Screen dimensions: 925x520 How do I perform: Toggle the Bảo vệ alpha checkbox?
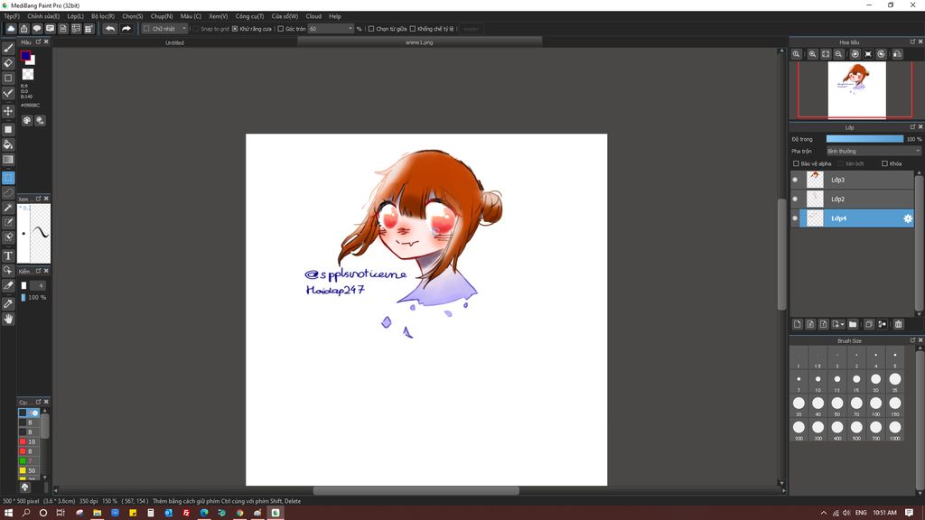(796, 164)
